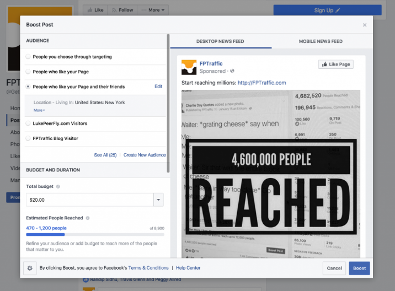The width and height of the screenshot is (395, 291).
Task: Click the Total budget info icon
Action: pyautogui.click(x=58, y=186)
